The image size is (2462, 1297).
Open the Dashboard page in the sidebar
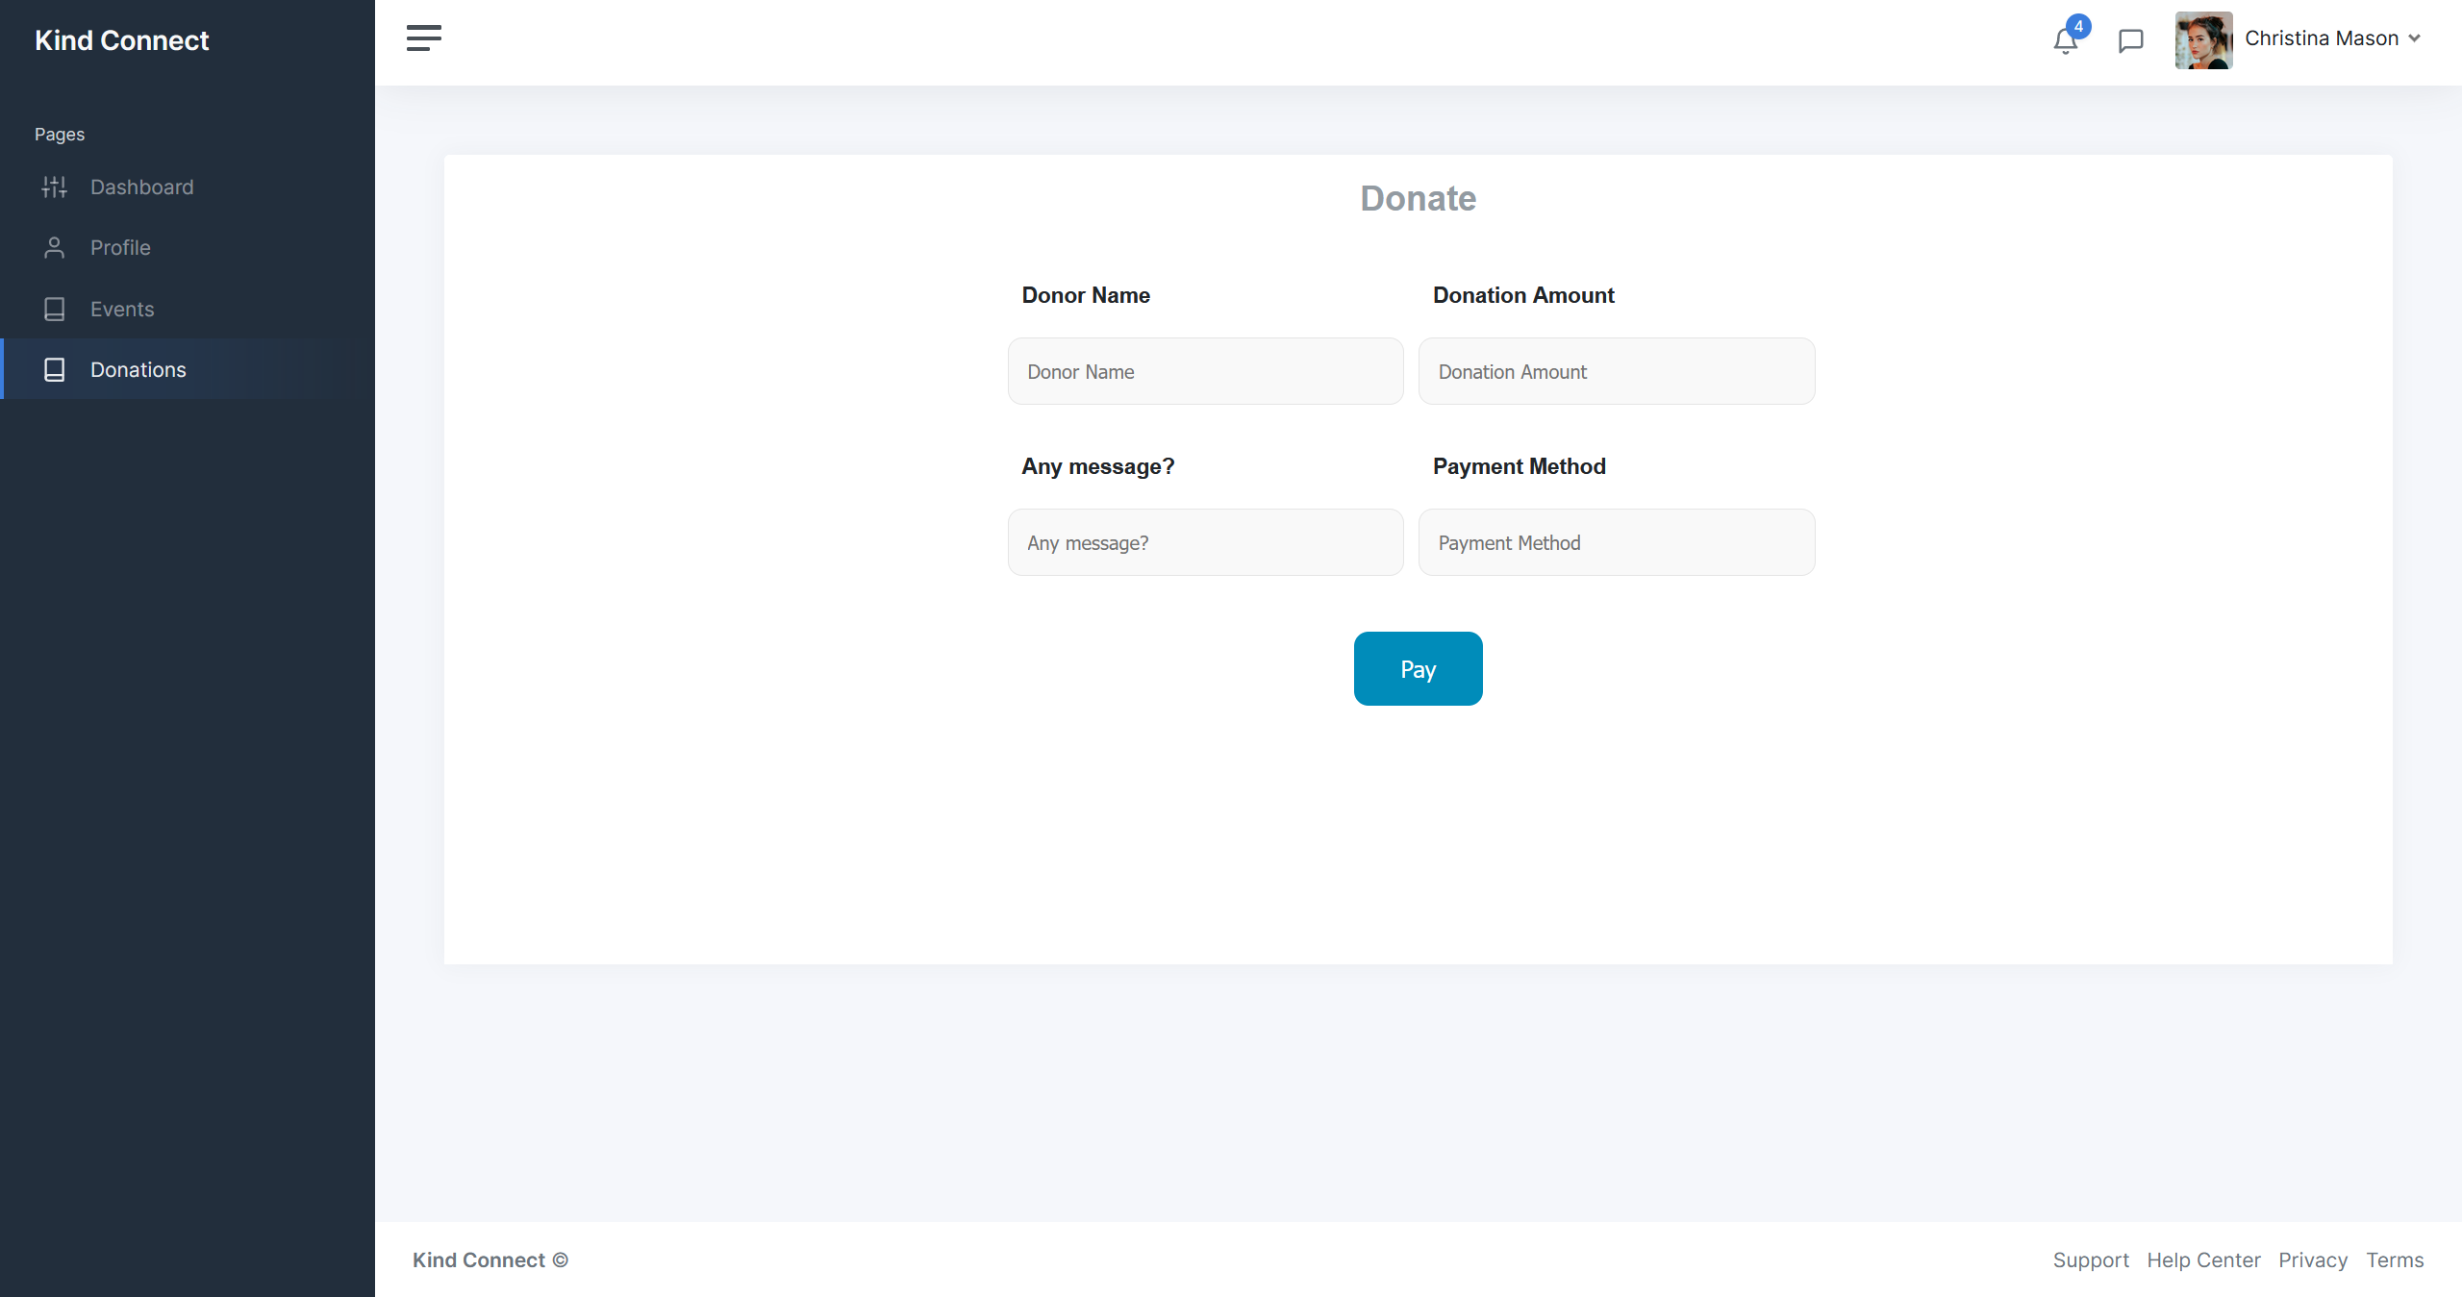point(141,187)
